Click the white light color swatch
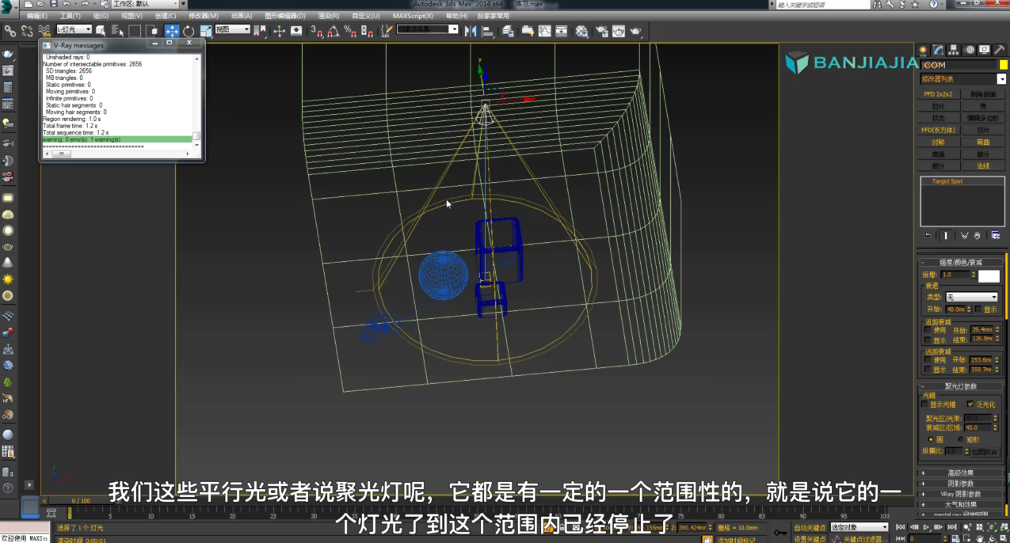The width and height of the screenshot is (1010, 543). (989, 275)
